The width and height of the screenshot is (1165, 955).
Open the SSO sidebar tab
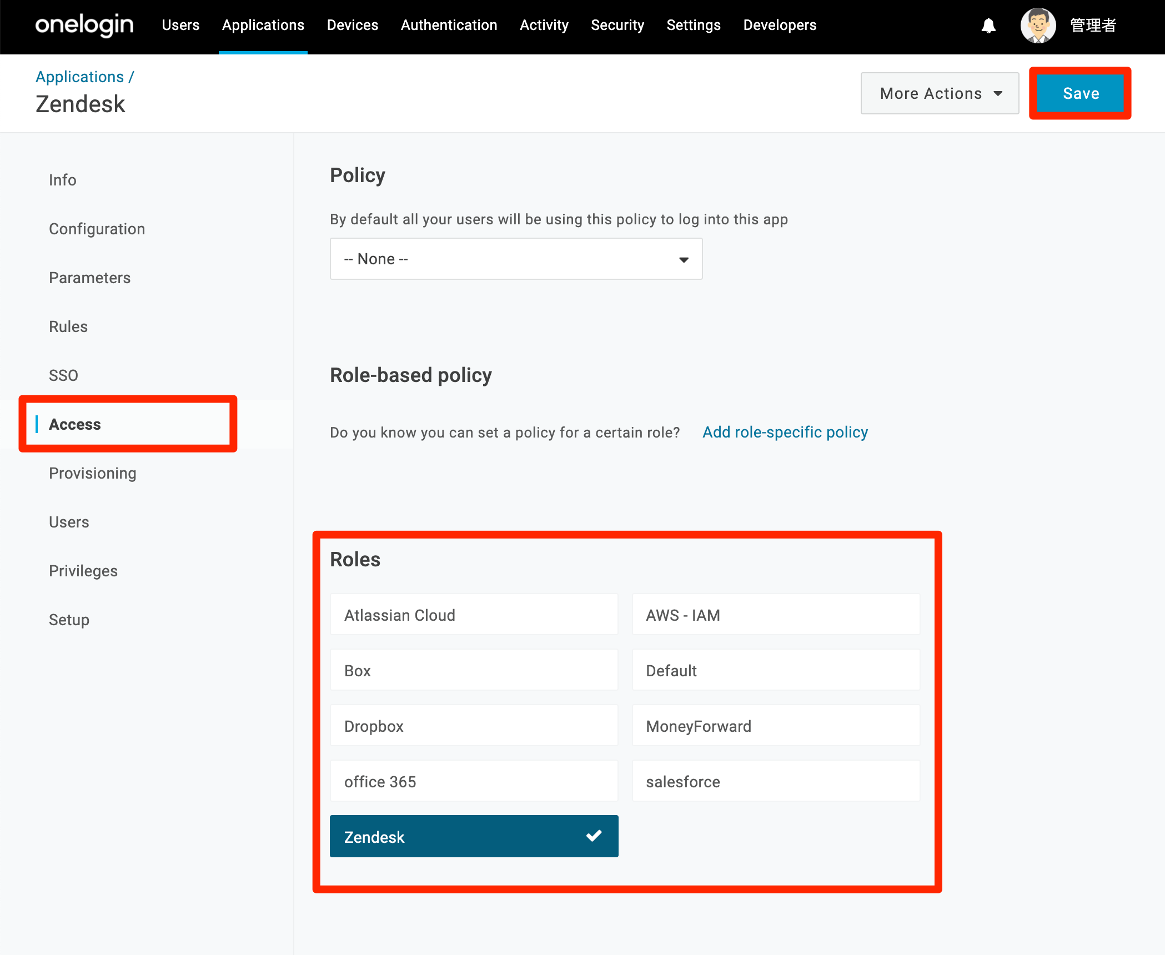click(x=63, y=375)
